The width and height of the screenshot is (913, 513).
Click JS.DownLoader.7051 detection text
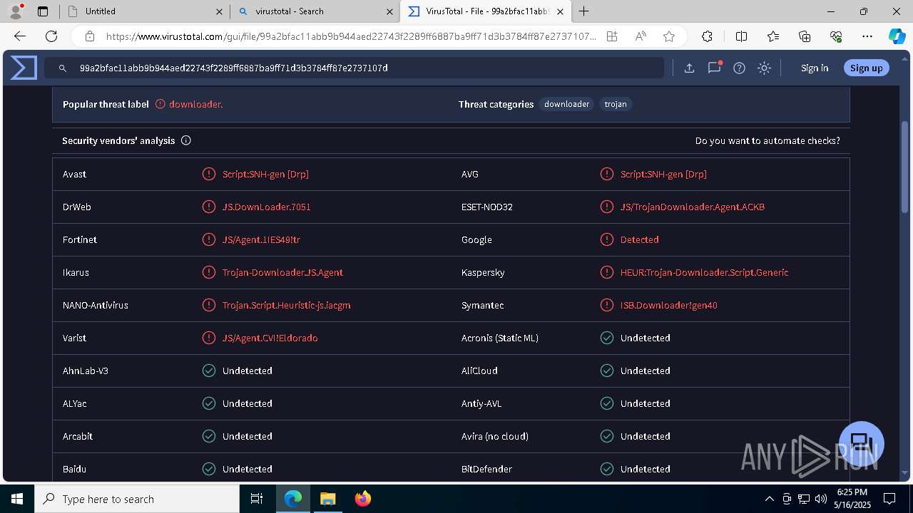click(266, 207)
